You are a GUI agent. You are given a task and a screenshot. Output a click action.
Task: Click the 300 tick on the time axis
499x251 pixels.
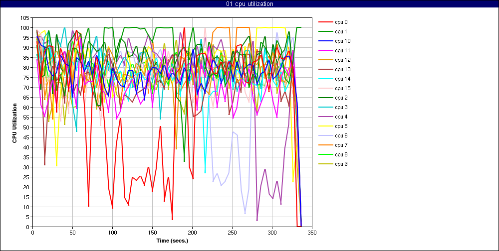[x=272, y=233]
